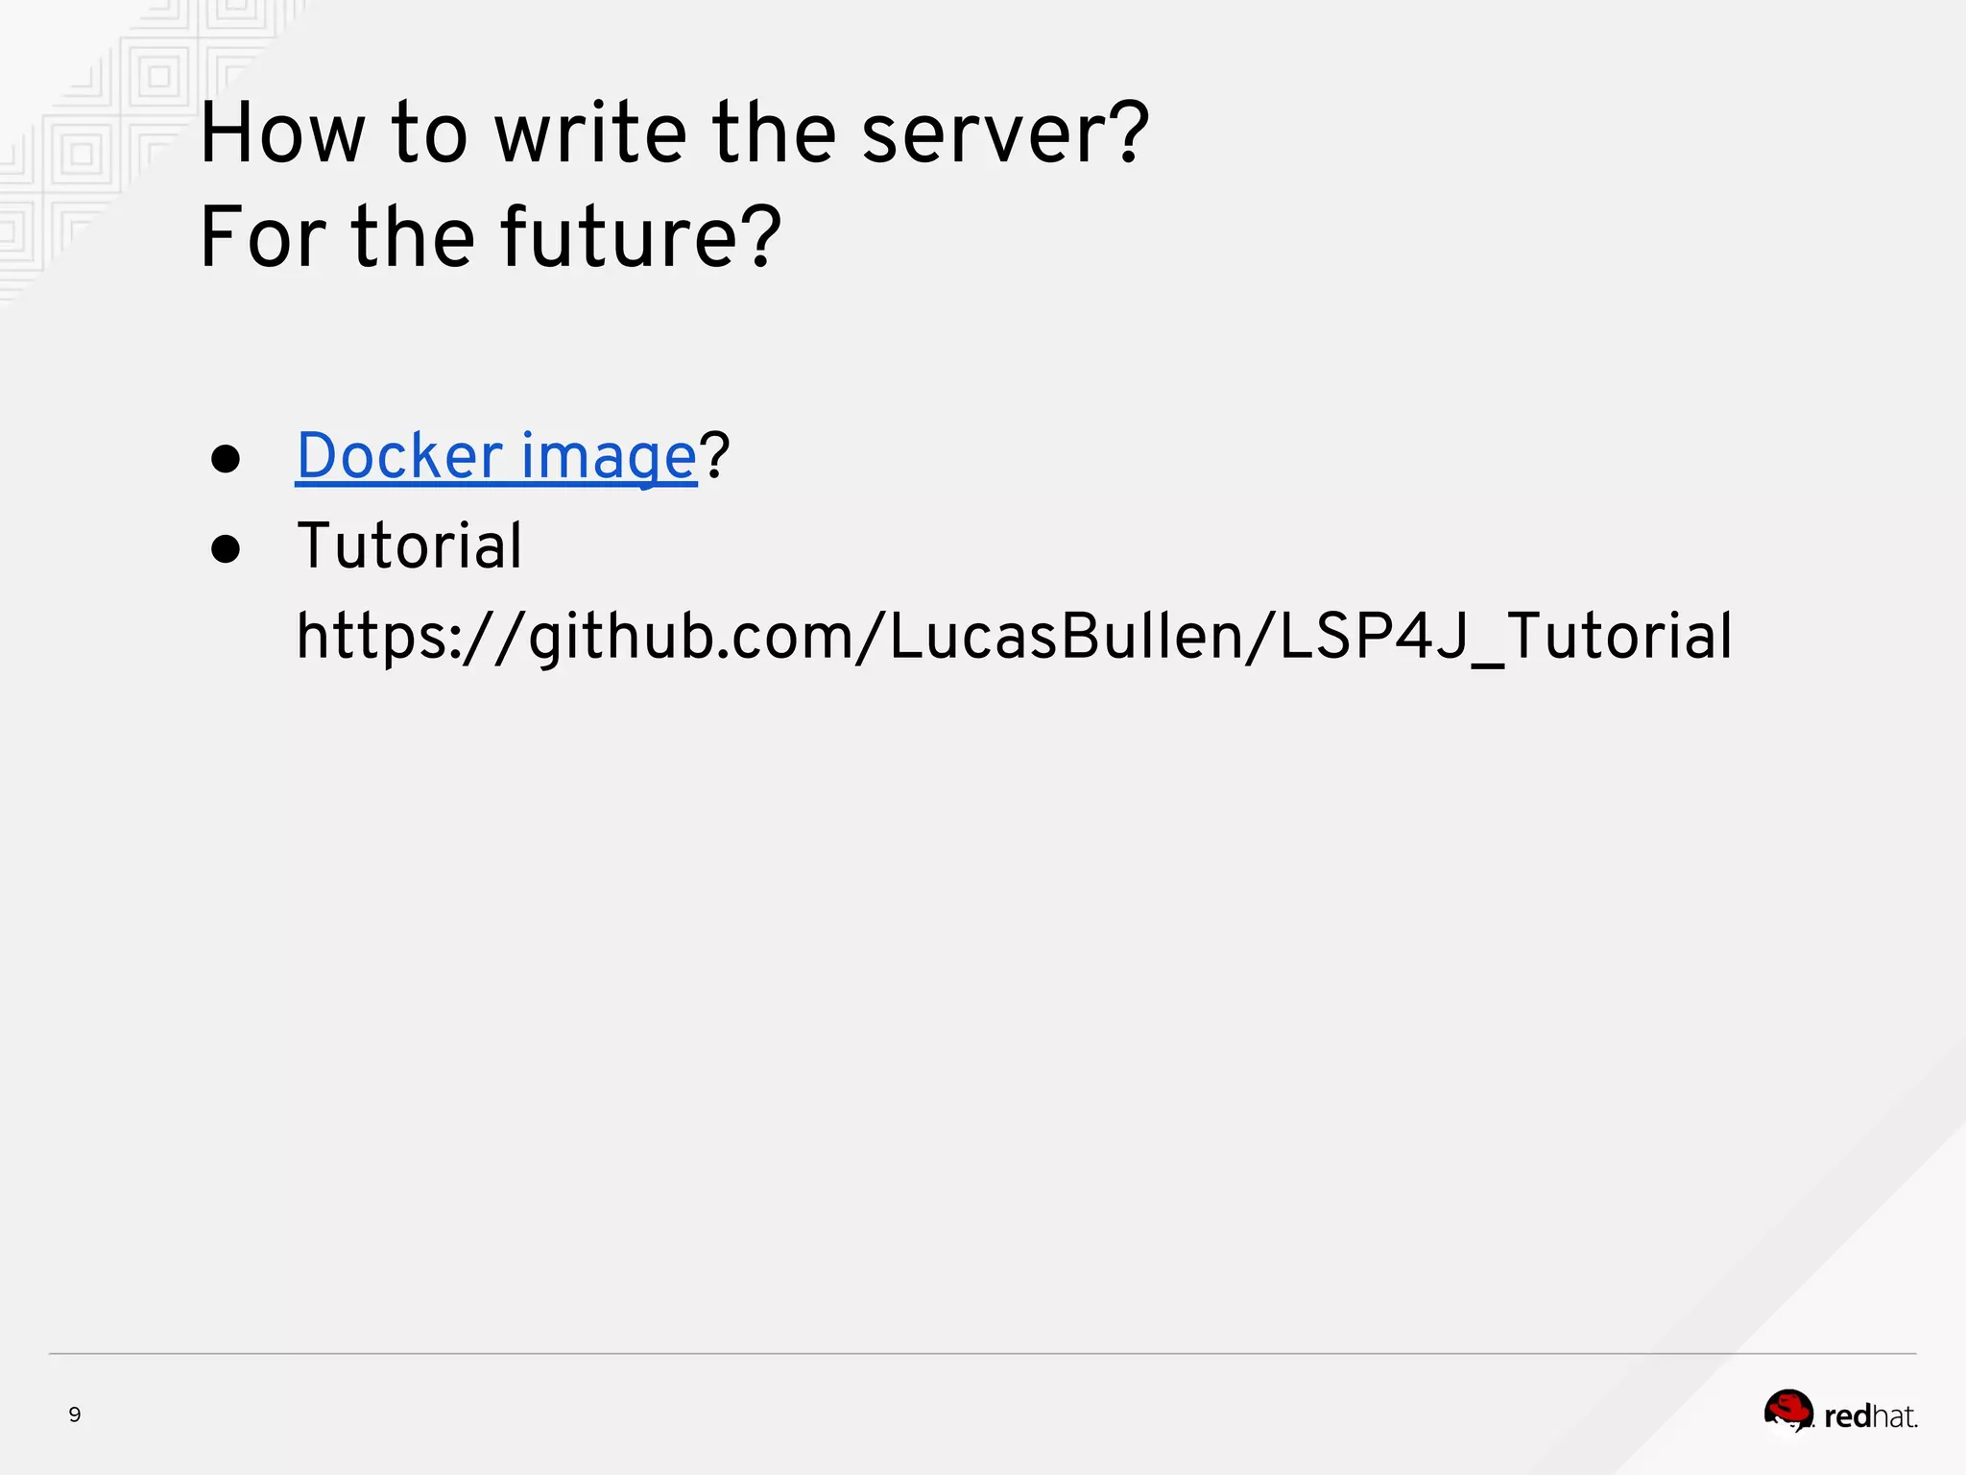
Task: Click the bullet dot before Docker image
Action: (x=226, y=459)
